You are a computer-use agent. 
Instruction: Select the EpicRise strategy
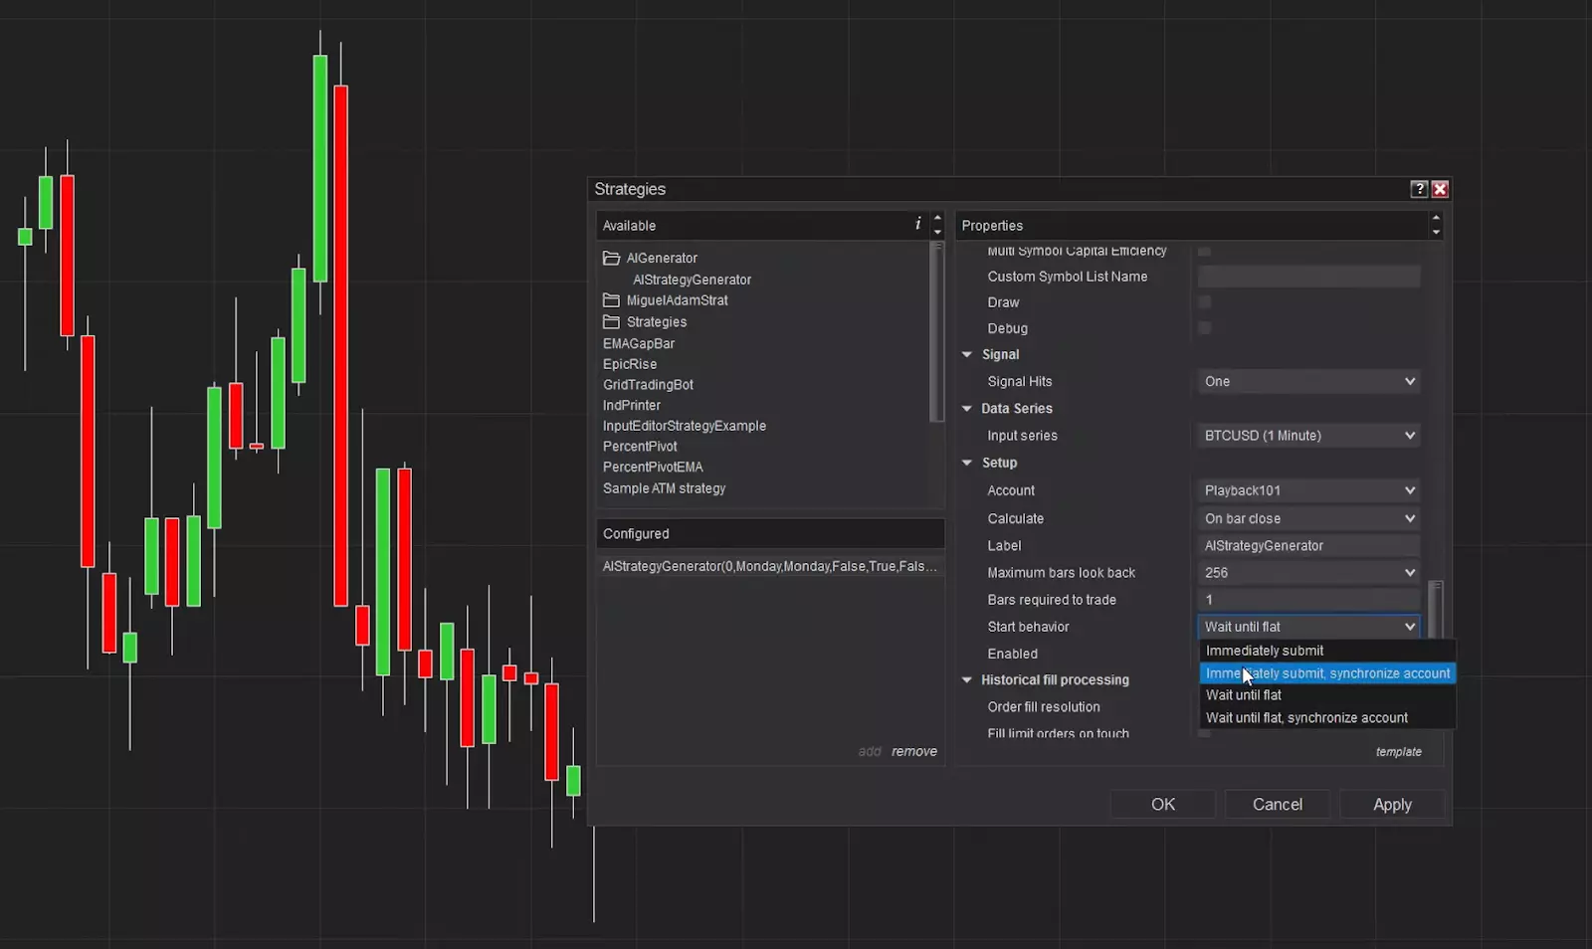pyautogui.click(x=630, y=364)
